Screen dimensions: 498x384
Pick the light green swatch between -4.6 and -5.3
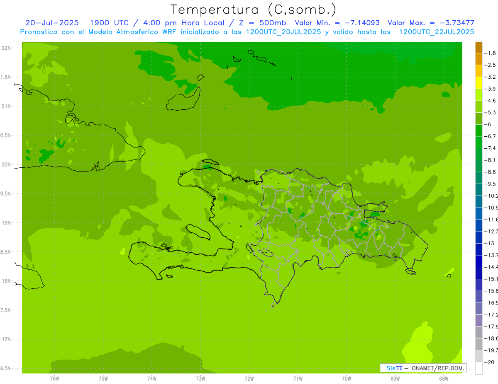(478, 107)
